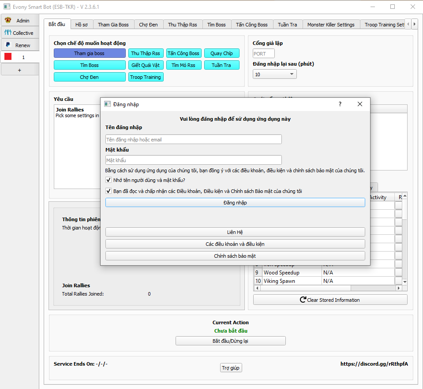Click the Mật khẩu password field
This screenshot has height=389, width=423.
[193, 160]
